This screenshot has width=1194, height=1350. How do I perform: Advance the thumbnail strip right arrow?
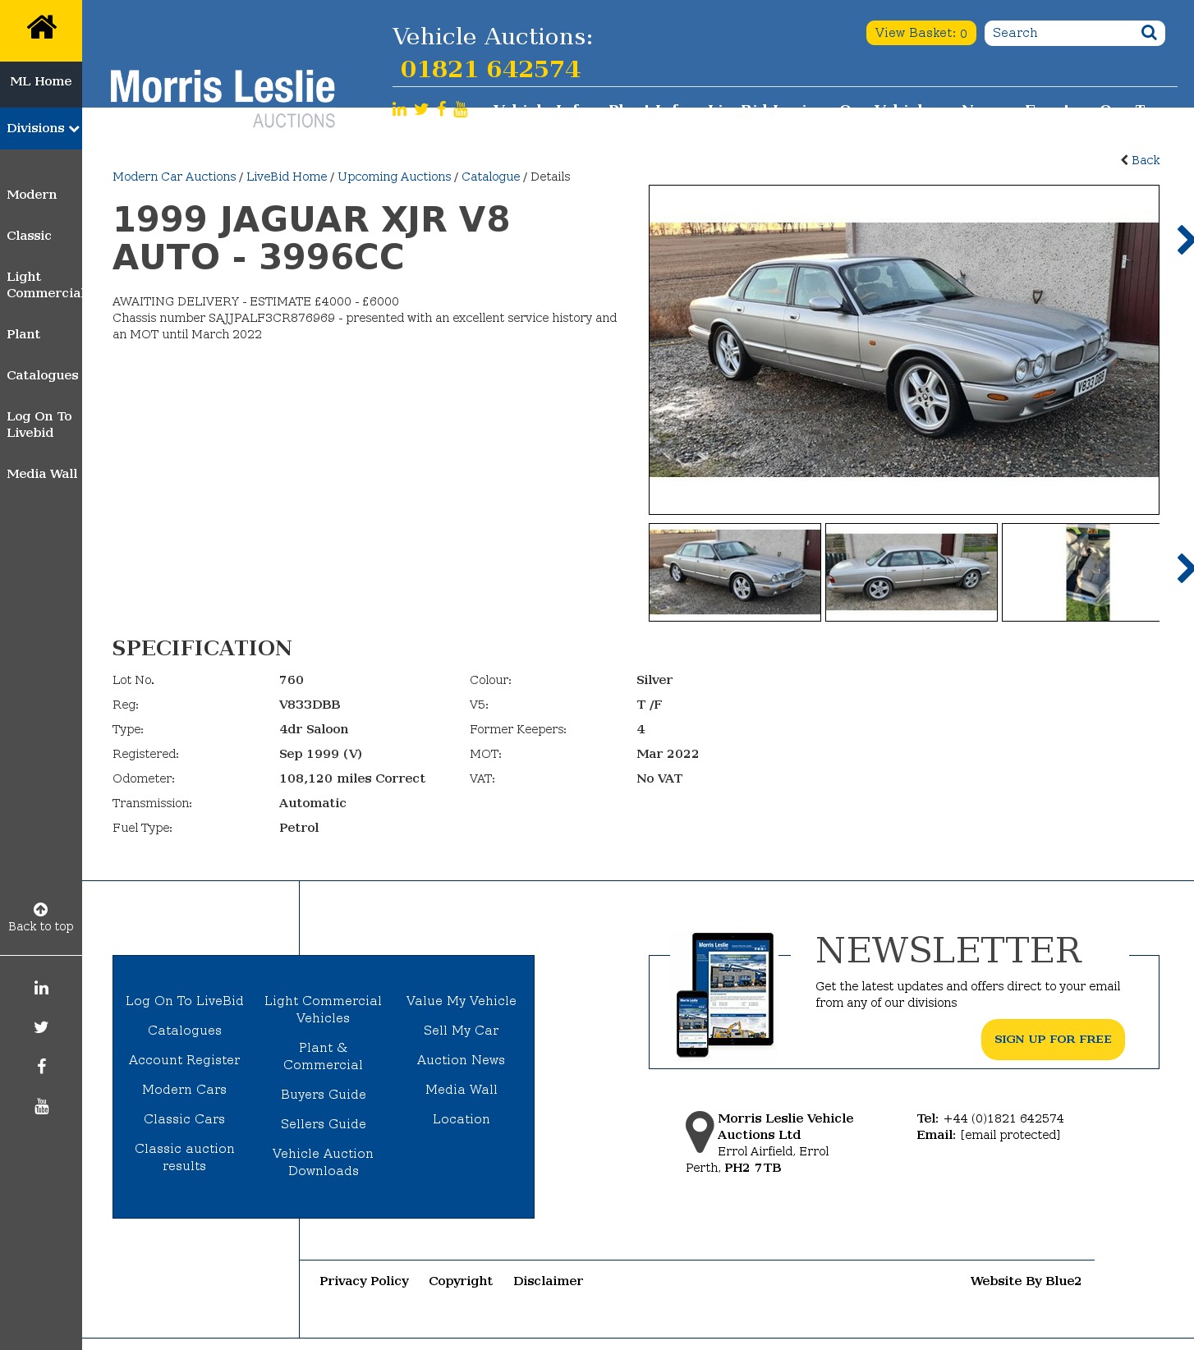pyautogui.click(x=1184, y=568)
